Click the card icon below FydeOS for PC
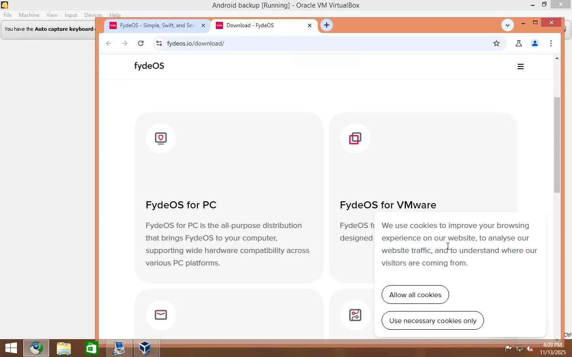The image size is (572, 357). [x=161, y=315]
